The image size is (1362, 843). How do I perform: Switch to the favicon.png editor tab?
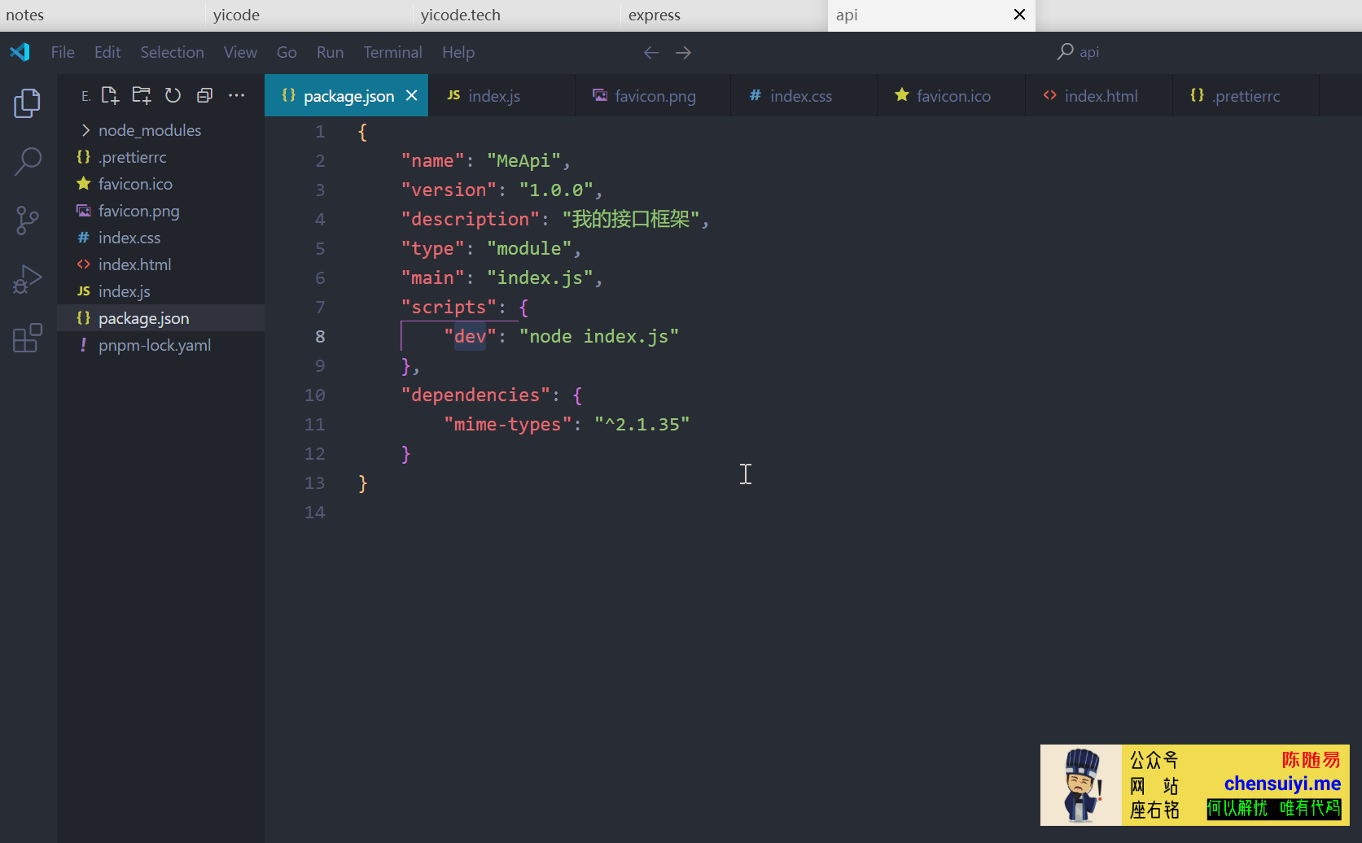653,95
